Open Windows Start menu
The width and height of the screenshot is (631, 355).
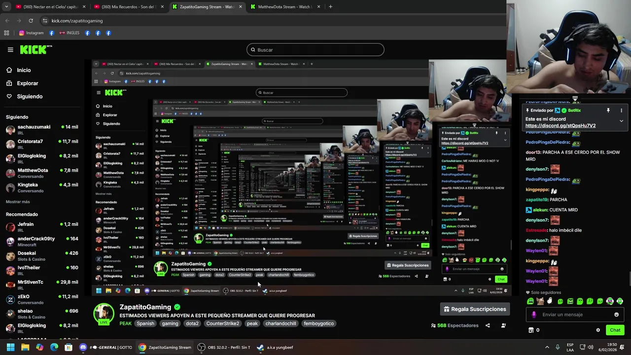(10, 347)
